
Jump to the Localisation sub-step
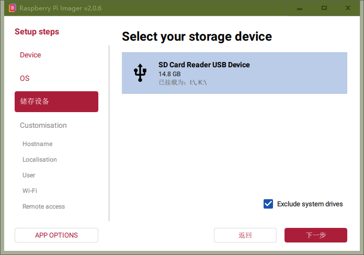point(40,160)
